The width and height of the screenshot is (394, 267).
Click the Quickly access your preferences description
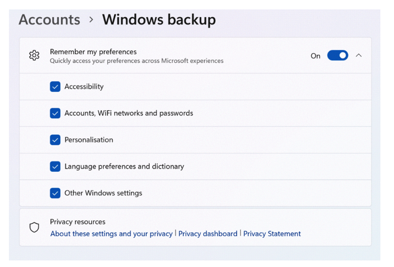[137, 61]
